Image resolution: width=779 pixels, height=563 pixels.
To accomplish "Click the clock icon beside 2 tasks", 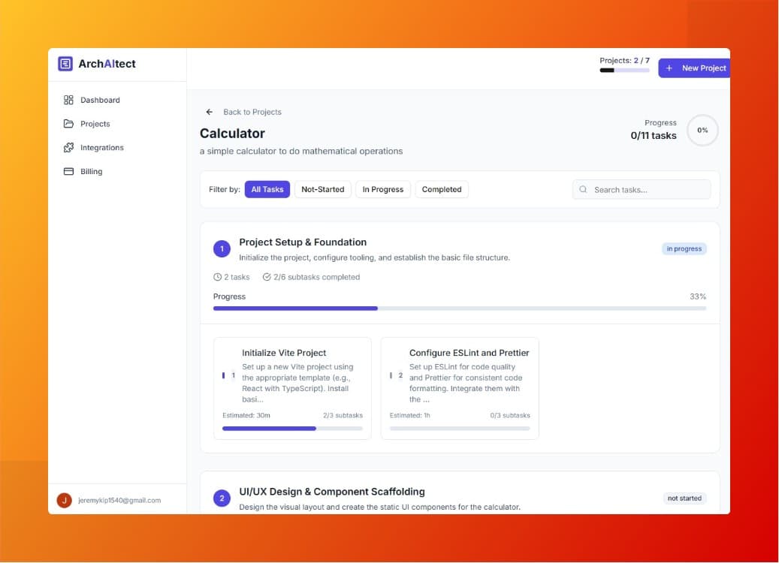I will click(x=217, y=277).
